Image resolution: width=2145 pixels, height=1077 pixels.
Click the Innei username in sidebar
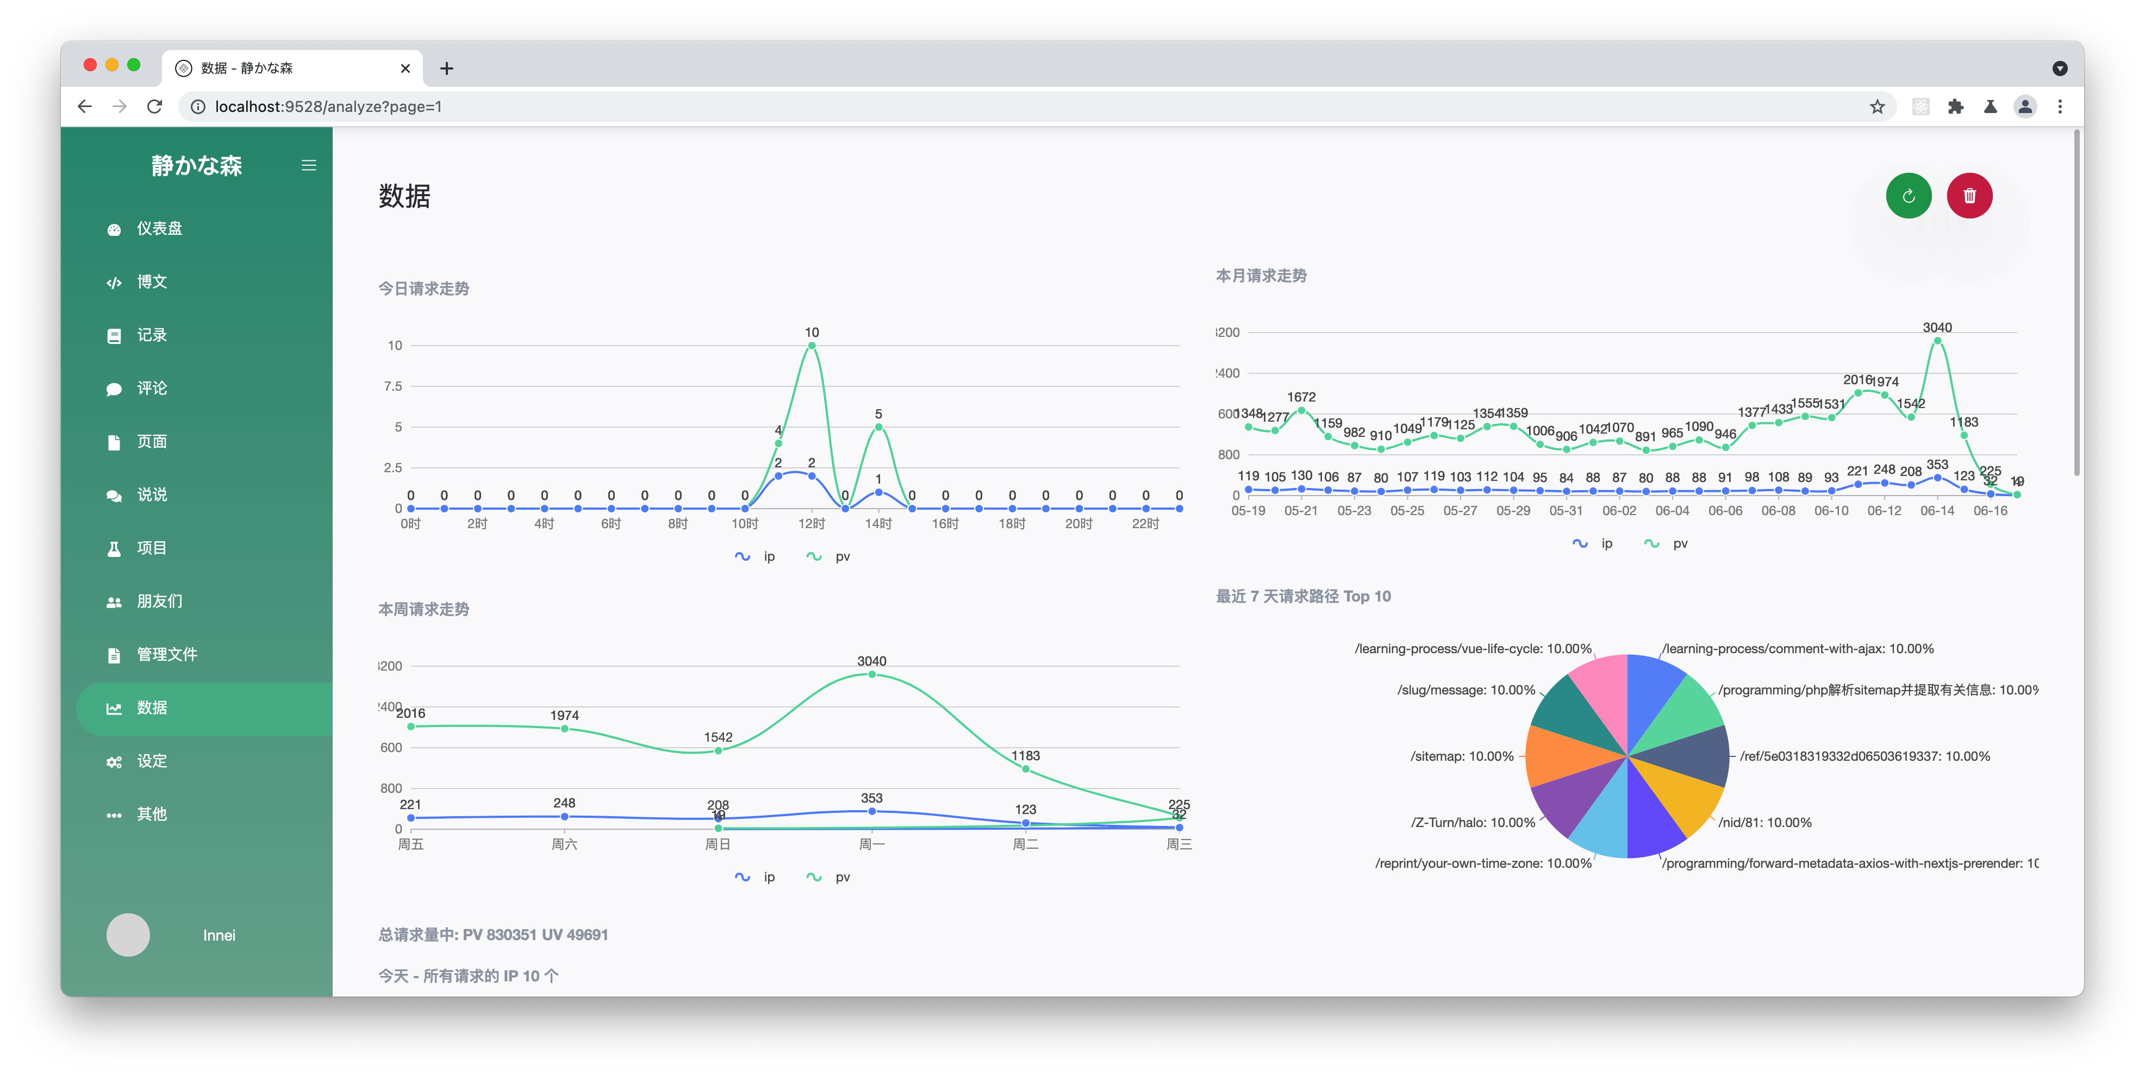[x=219, y=935]
